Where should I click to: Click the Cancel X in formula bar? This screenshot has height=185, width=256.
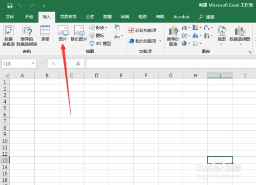53,64
